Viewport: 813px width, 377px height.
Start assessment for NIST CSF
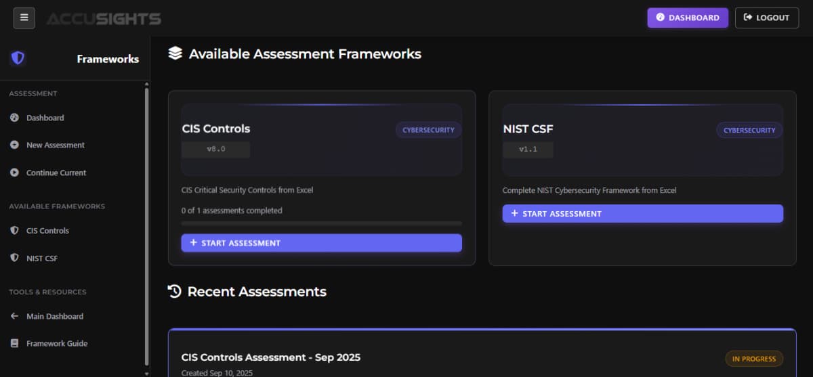[642, 213]
